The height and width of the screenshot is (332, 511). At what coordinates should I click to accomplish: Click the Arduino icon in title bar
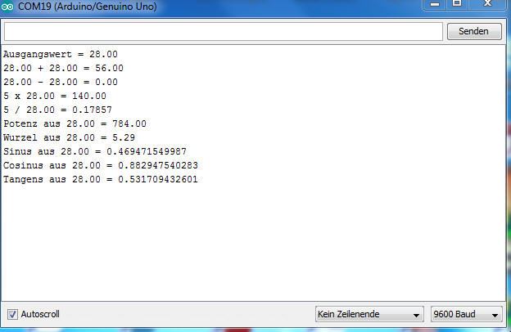point(8,7)
